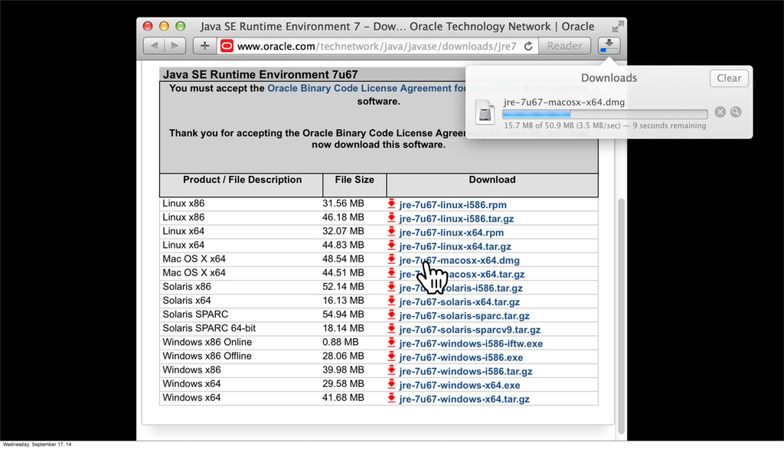This screenshot has height=449, width=784.
Task: Add bookmark with the plus button
Action: click(x=204, y=46)
